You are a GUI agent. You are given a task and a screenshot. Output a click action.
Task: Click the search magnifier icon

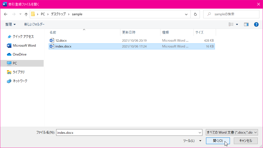click(209, 14)
